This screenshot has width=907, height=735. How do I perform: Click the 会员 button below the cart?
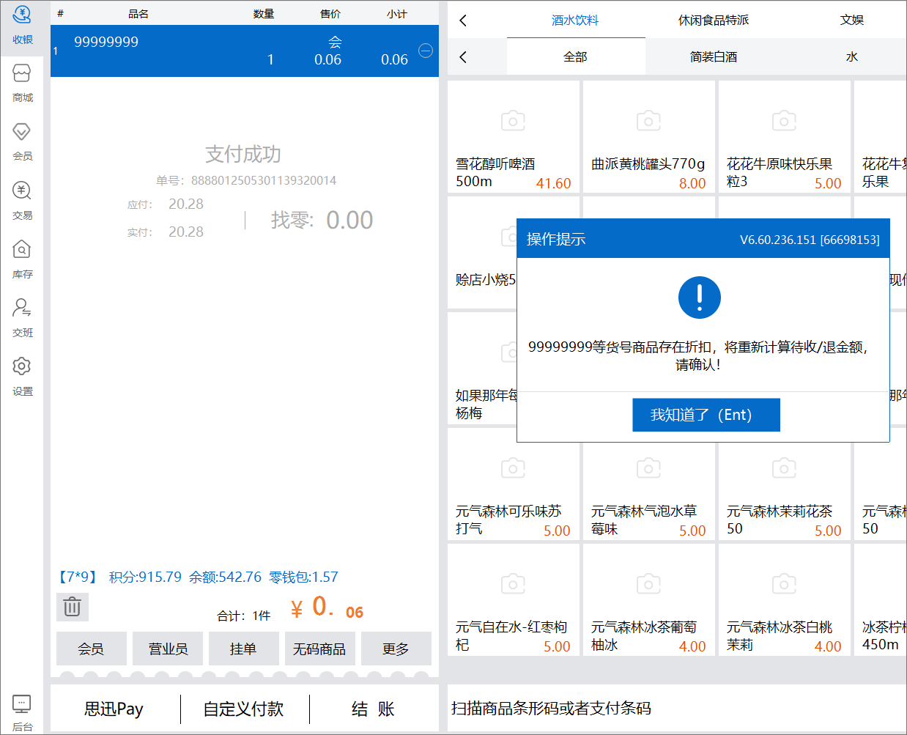pos(92,649)
